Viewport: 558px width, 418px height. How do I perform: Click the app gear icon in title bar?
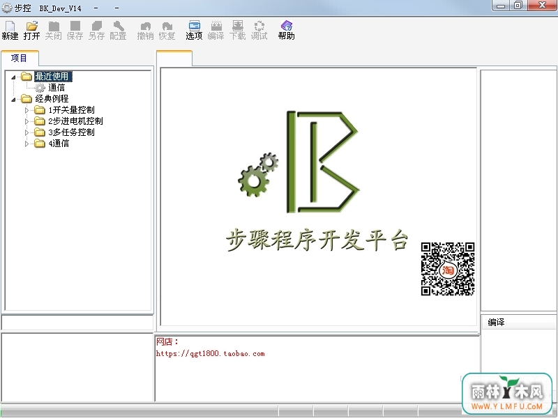click(7, 8)
